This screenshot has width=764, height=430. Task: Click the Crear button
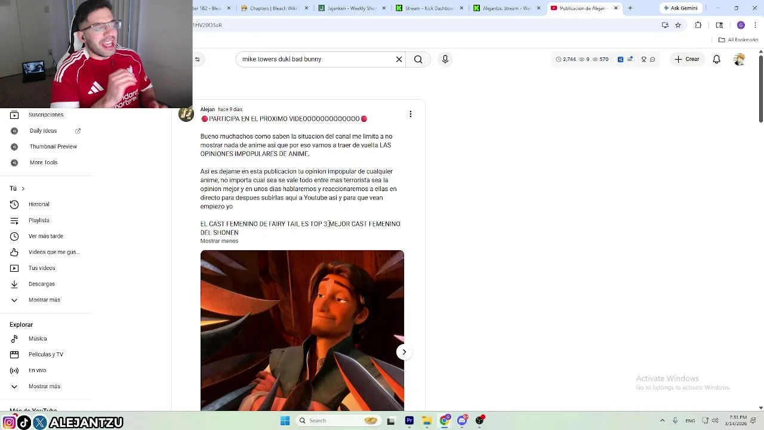click(687, 59)
